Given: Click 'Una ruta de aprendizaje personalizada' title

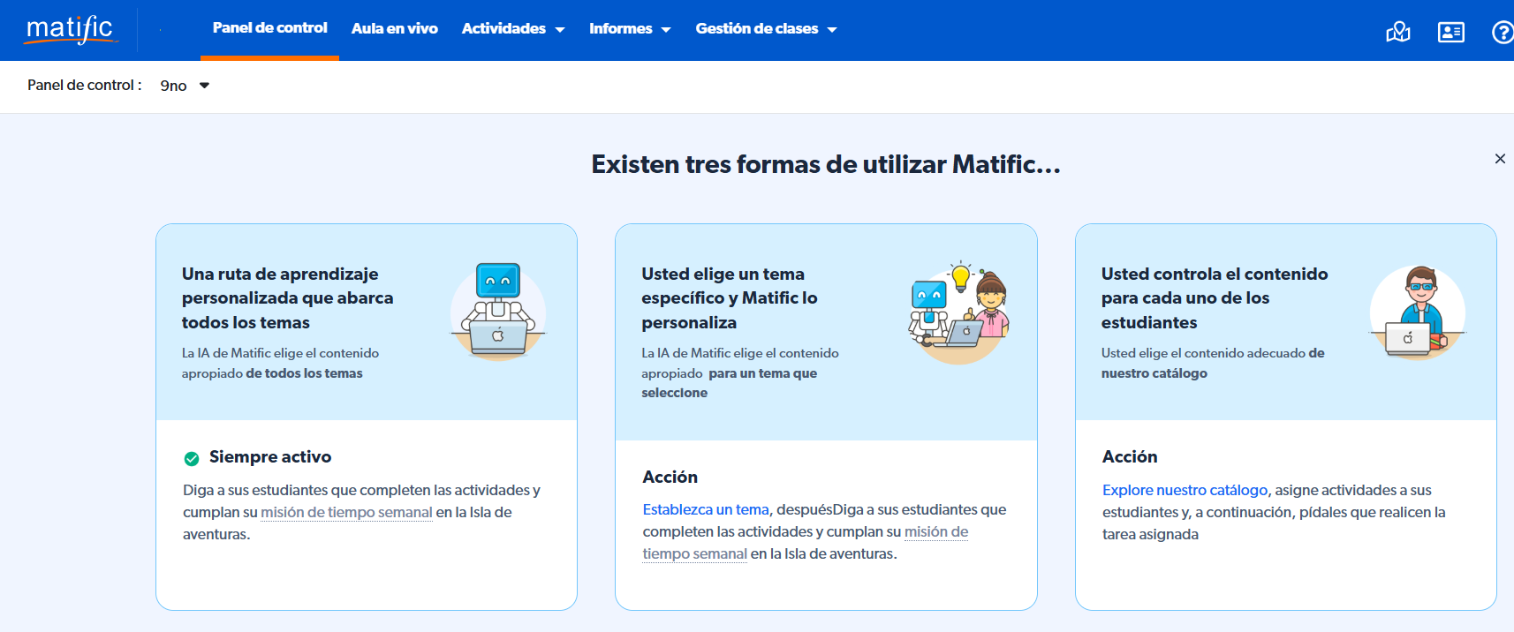Looking at the screenshot, I should click(x=287, y=298).
